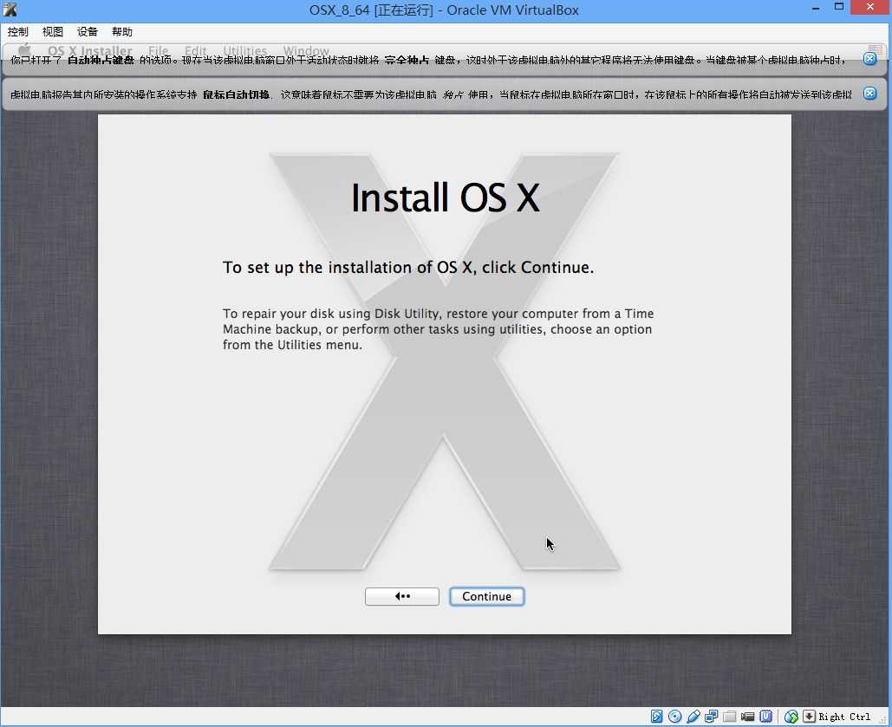Dismiss the mouse pointer integration notification

pos(869,94)
